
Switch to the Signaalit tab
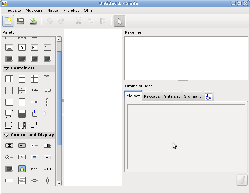pos(192,97)
